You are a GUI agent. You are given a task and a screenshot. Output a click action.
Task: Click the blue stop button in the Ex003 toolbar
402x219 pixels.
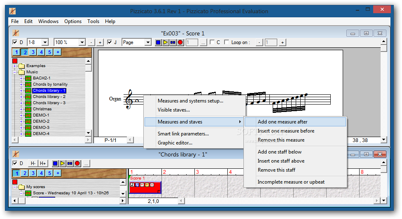(x=158, y=42)
